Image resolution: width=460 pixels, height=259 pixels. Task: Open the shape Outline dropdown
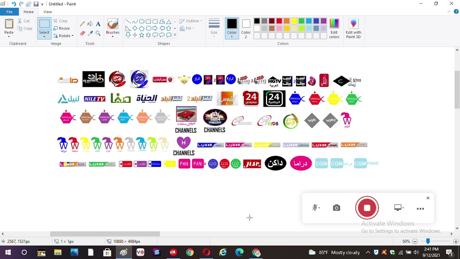point(191,21)
